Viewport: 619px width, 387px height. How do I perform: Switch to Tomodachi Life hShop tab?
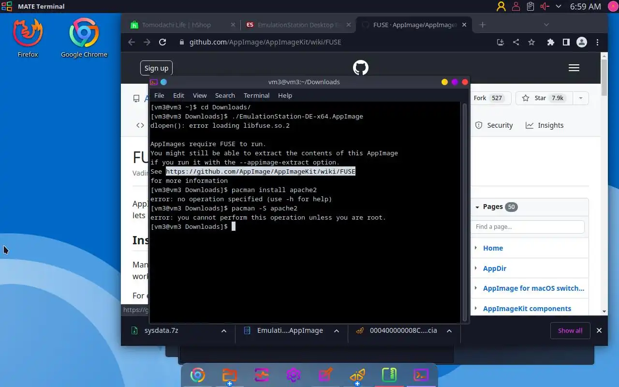pos(176,25)
